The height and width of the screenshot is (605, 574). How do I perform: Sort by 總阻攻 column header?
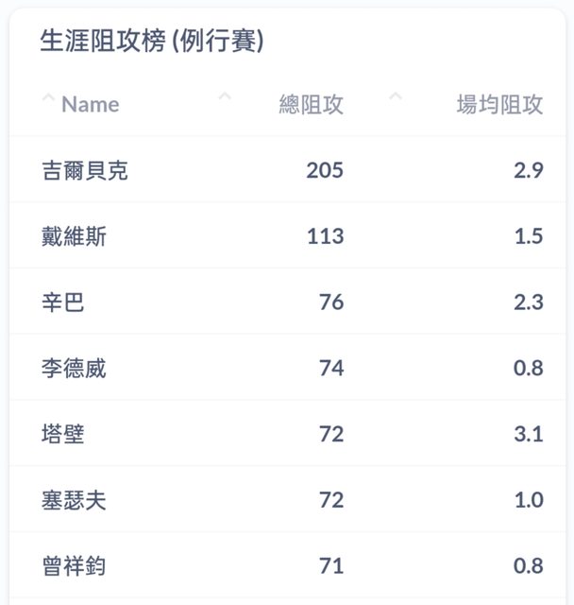pos(312,105)
